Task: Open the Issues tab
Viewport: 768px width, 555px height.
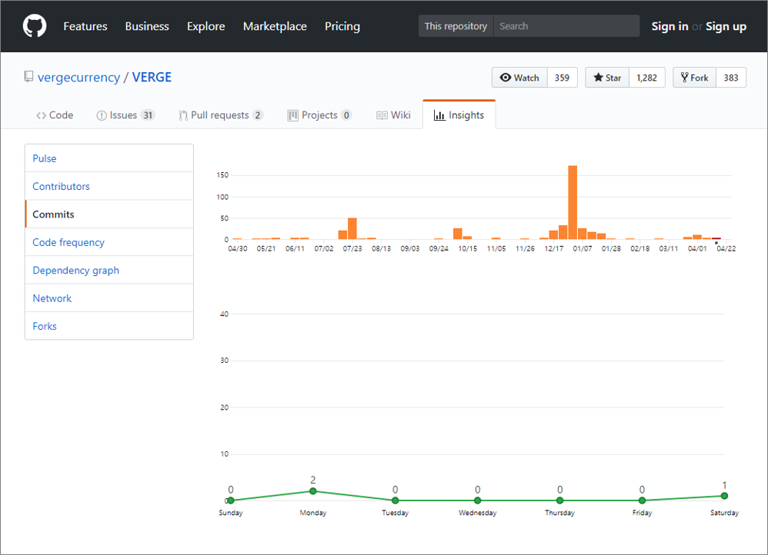Action: (125, 115)
